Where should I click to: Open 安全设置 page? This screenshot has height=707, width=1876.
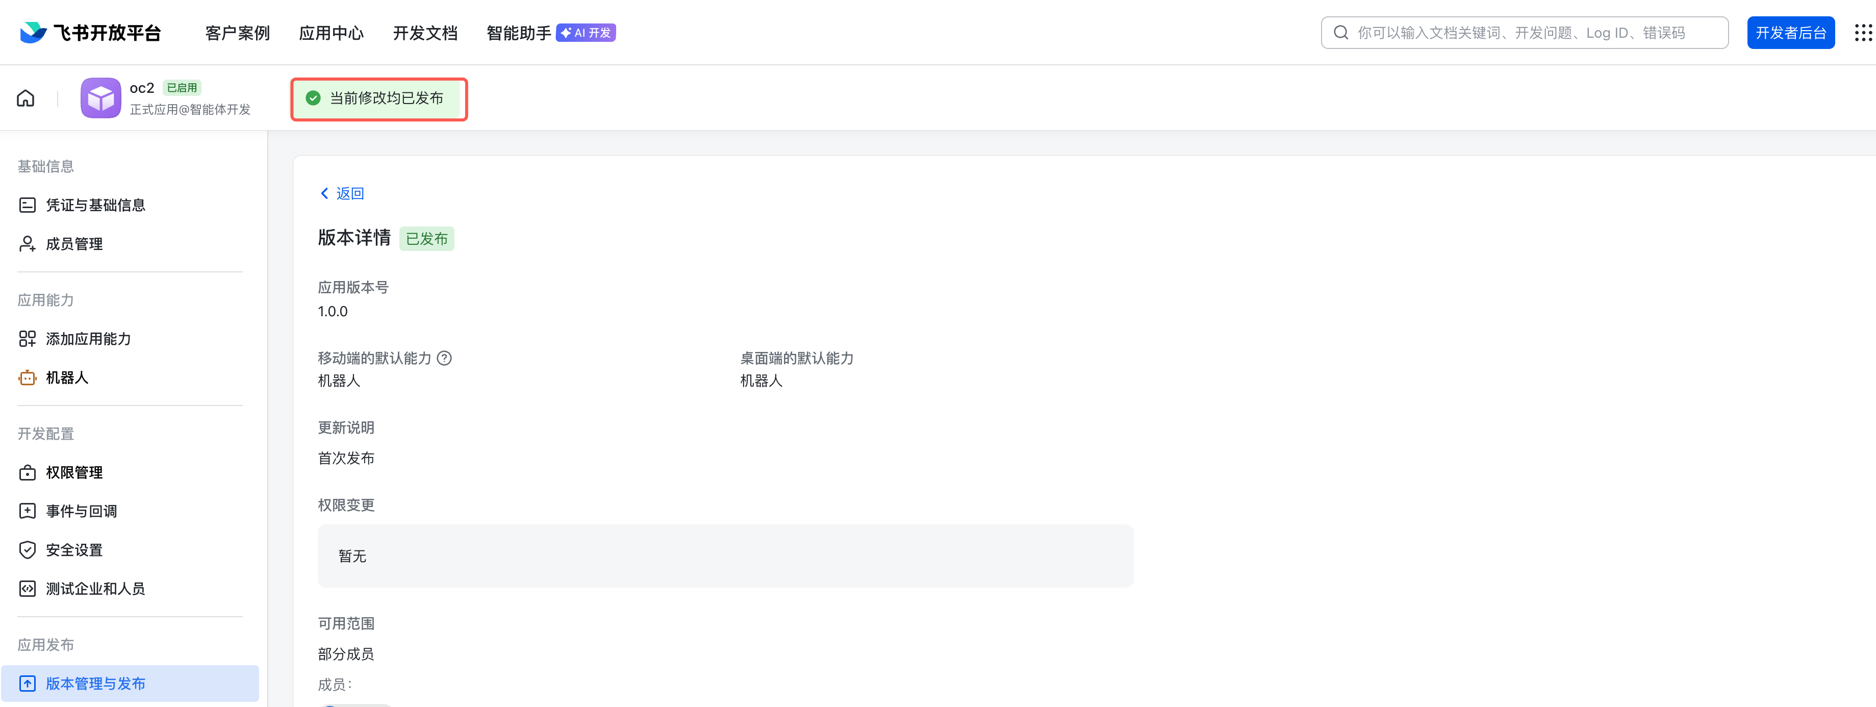click(x=73, y=550)
